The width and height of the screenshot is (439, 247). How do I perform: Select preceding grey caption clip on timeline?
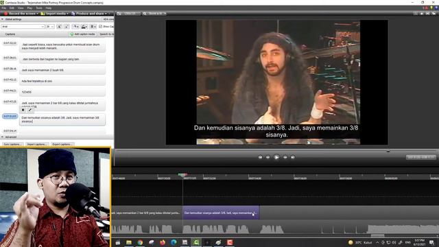(x=147, y=213)
